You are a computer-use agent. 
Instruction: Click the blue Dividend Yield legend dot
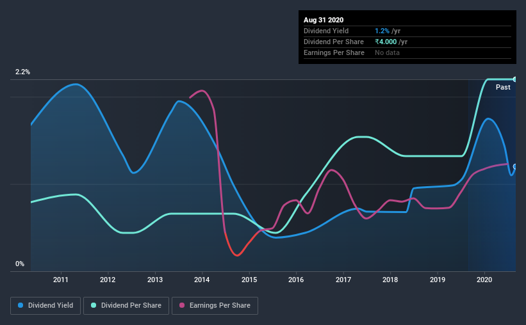(x=21, y=305)
